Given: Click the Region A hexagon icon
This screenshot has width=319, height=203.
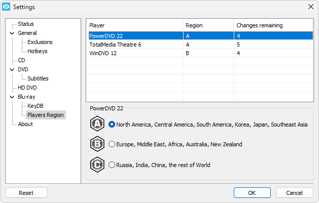Looking at the screenshot, I should tap(97, 124).
